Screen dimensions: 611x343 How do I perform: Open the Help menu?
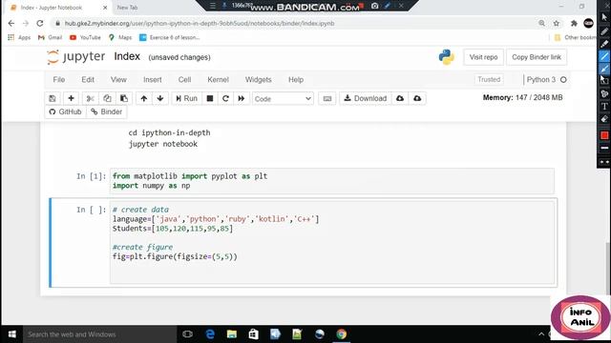coord(296,80)
